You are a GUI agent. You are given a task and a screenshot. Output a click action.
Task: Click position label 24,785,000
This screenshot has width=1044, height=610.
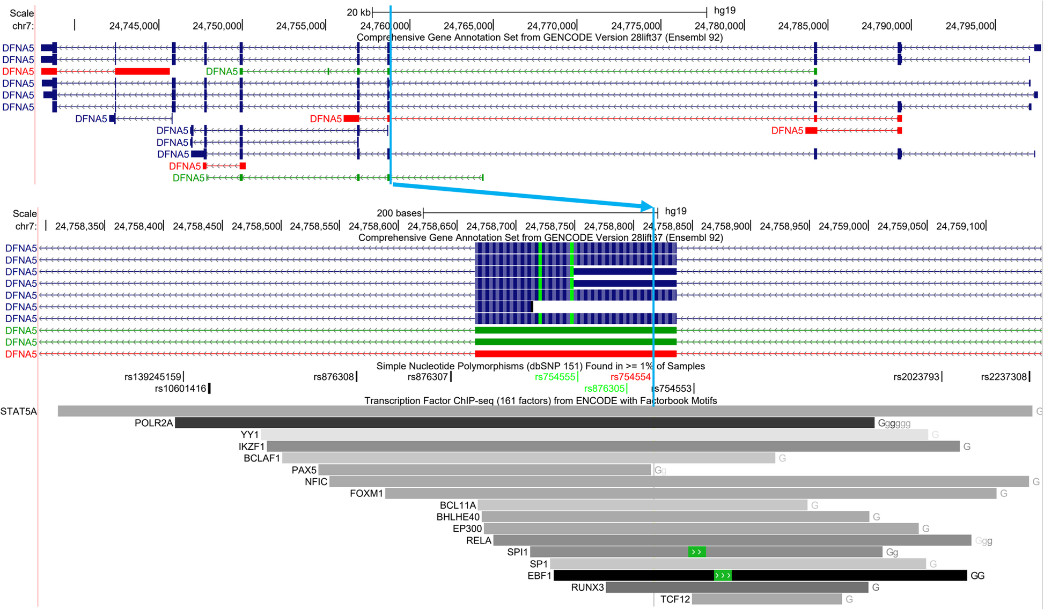point(803,26)
